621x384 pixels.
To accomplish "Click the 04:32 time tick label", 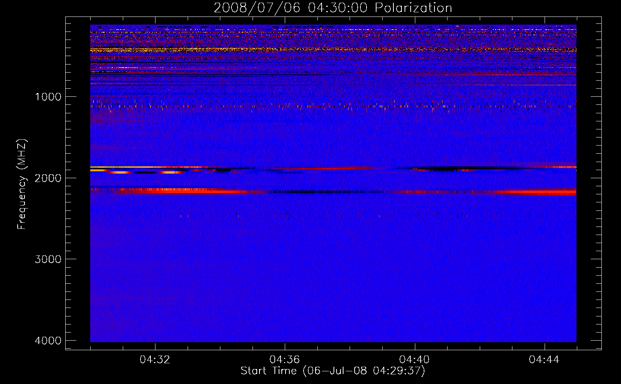I will [155, 360].
